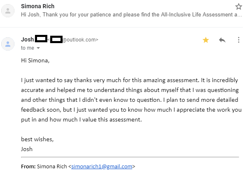Reply to Josh's email
The height and width of the screenshot is (172, 249).
click(x=222, y=40)
